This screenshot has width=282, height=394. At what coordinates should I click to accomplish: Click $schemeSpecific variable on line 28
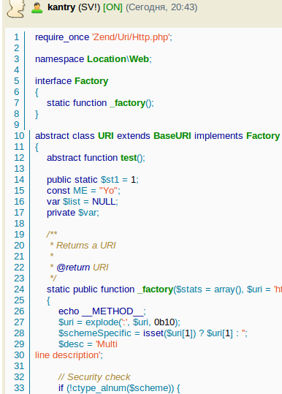click(x=95, y=333)
